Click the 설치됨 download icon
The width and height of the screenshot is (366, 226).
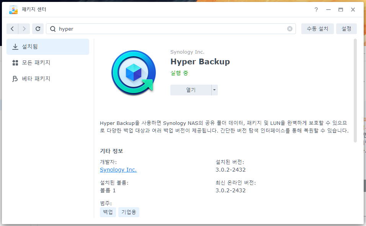(x=15, y=47)
